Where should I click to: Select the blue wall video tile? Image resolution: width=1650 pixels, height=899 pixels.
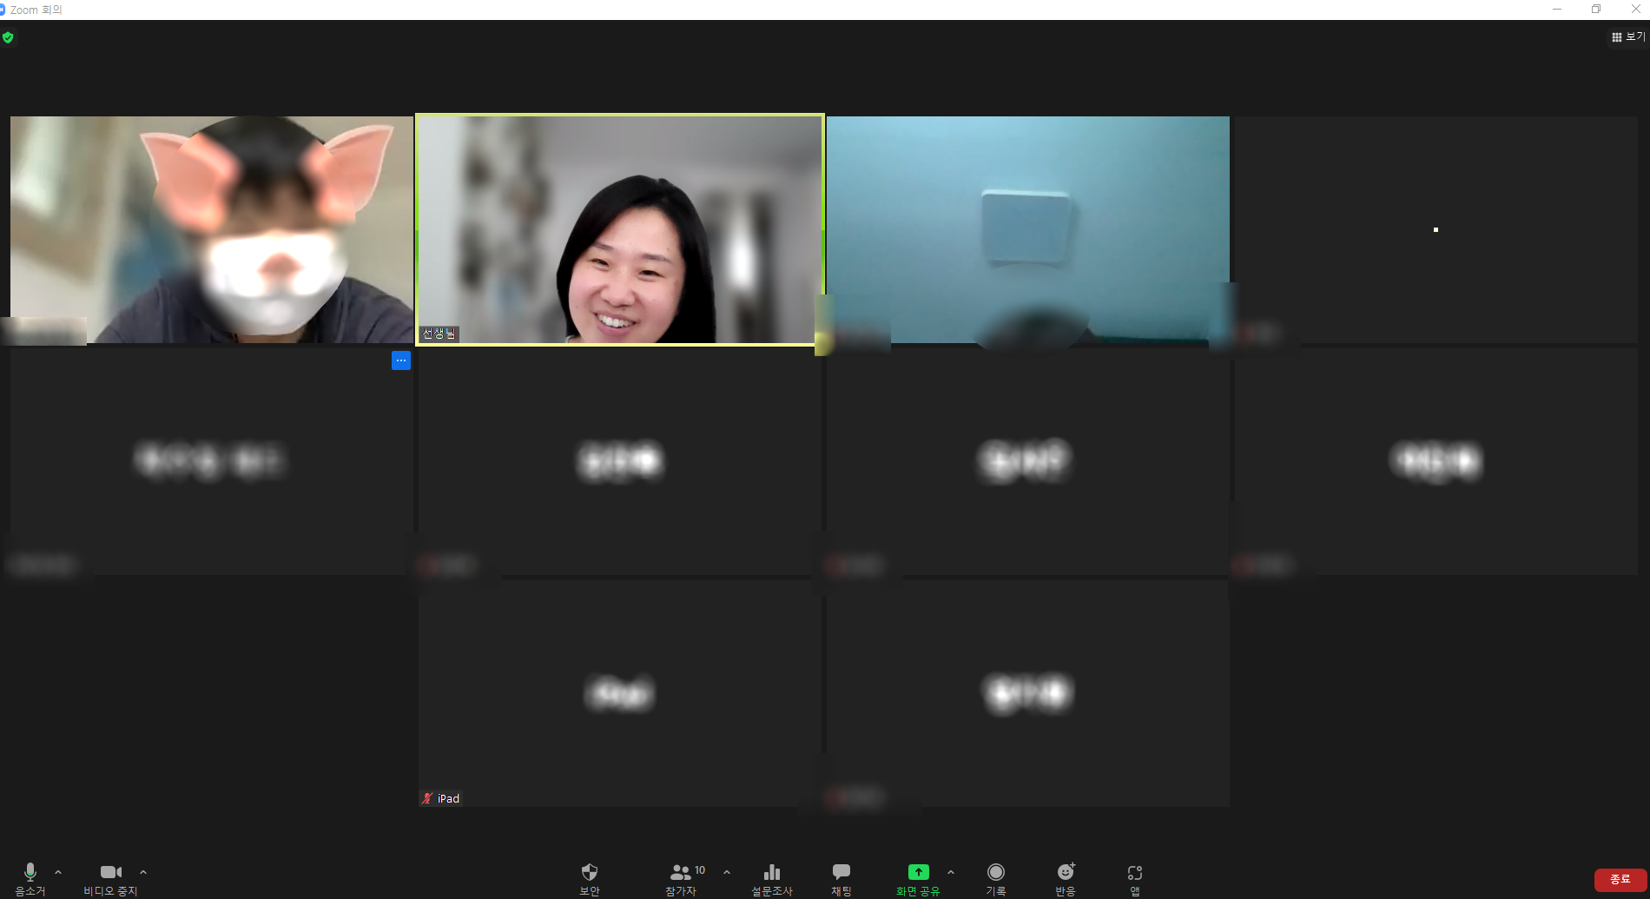pos(1028,229)
